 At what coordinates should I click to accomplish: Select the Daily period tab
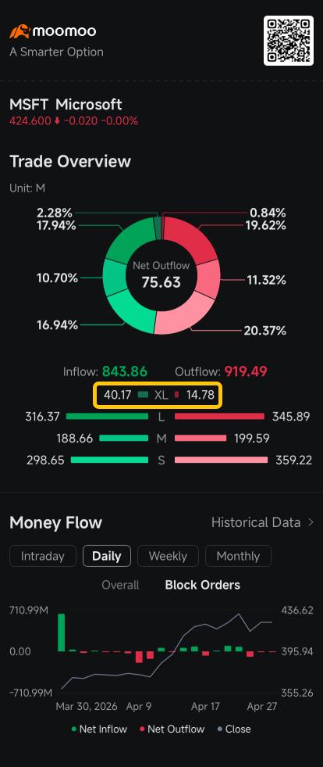pos(107,556)
